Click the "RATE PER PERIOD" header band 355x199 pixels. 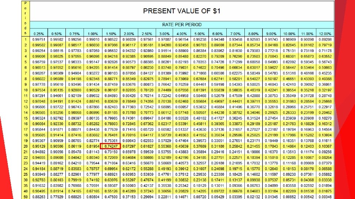click(x=182, y=25)
